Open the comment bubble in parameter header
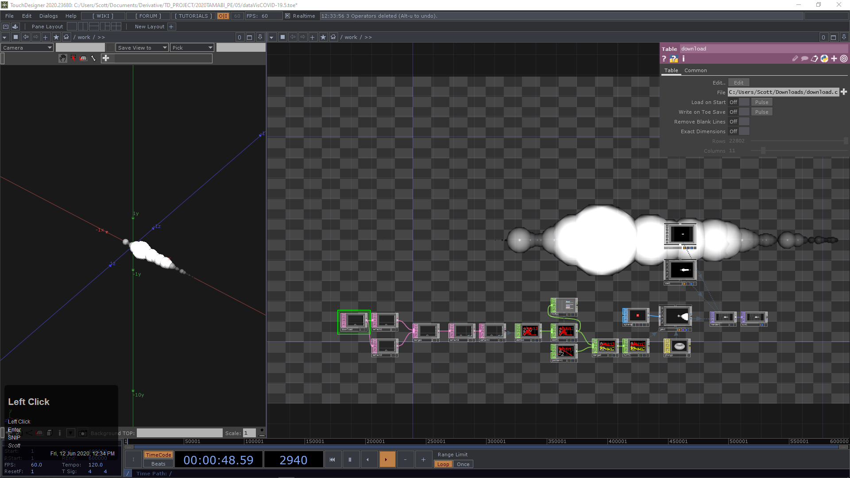Image resolution: width=850 pixels, height=478 pixels. click(805, 59)
